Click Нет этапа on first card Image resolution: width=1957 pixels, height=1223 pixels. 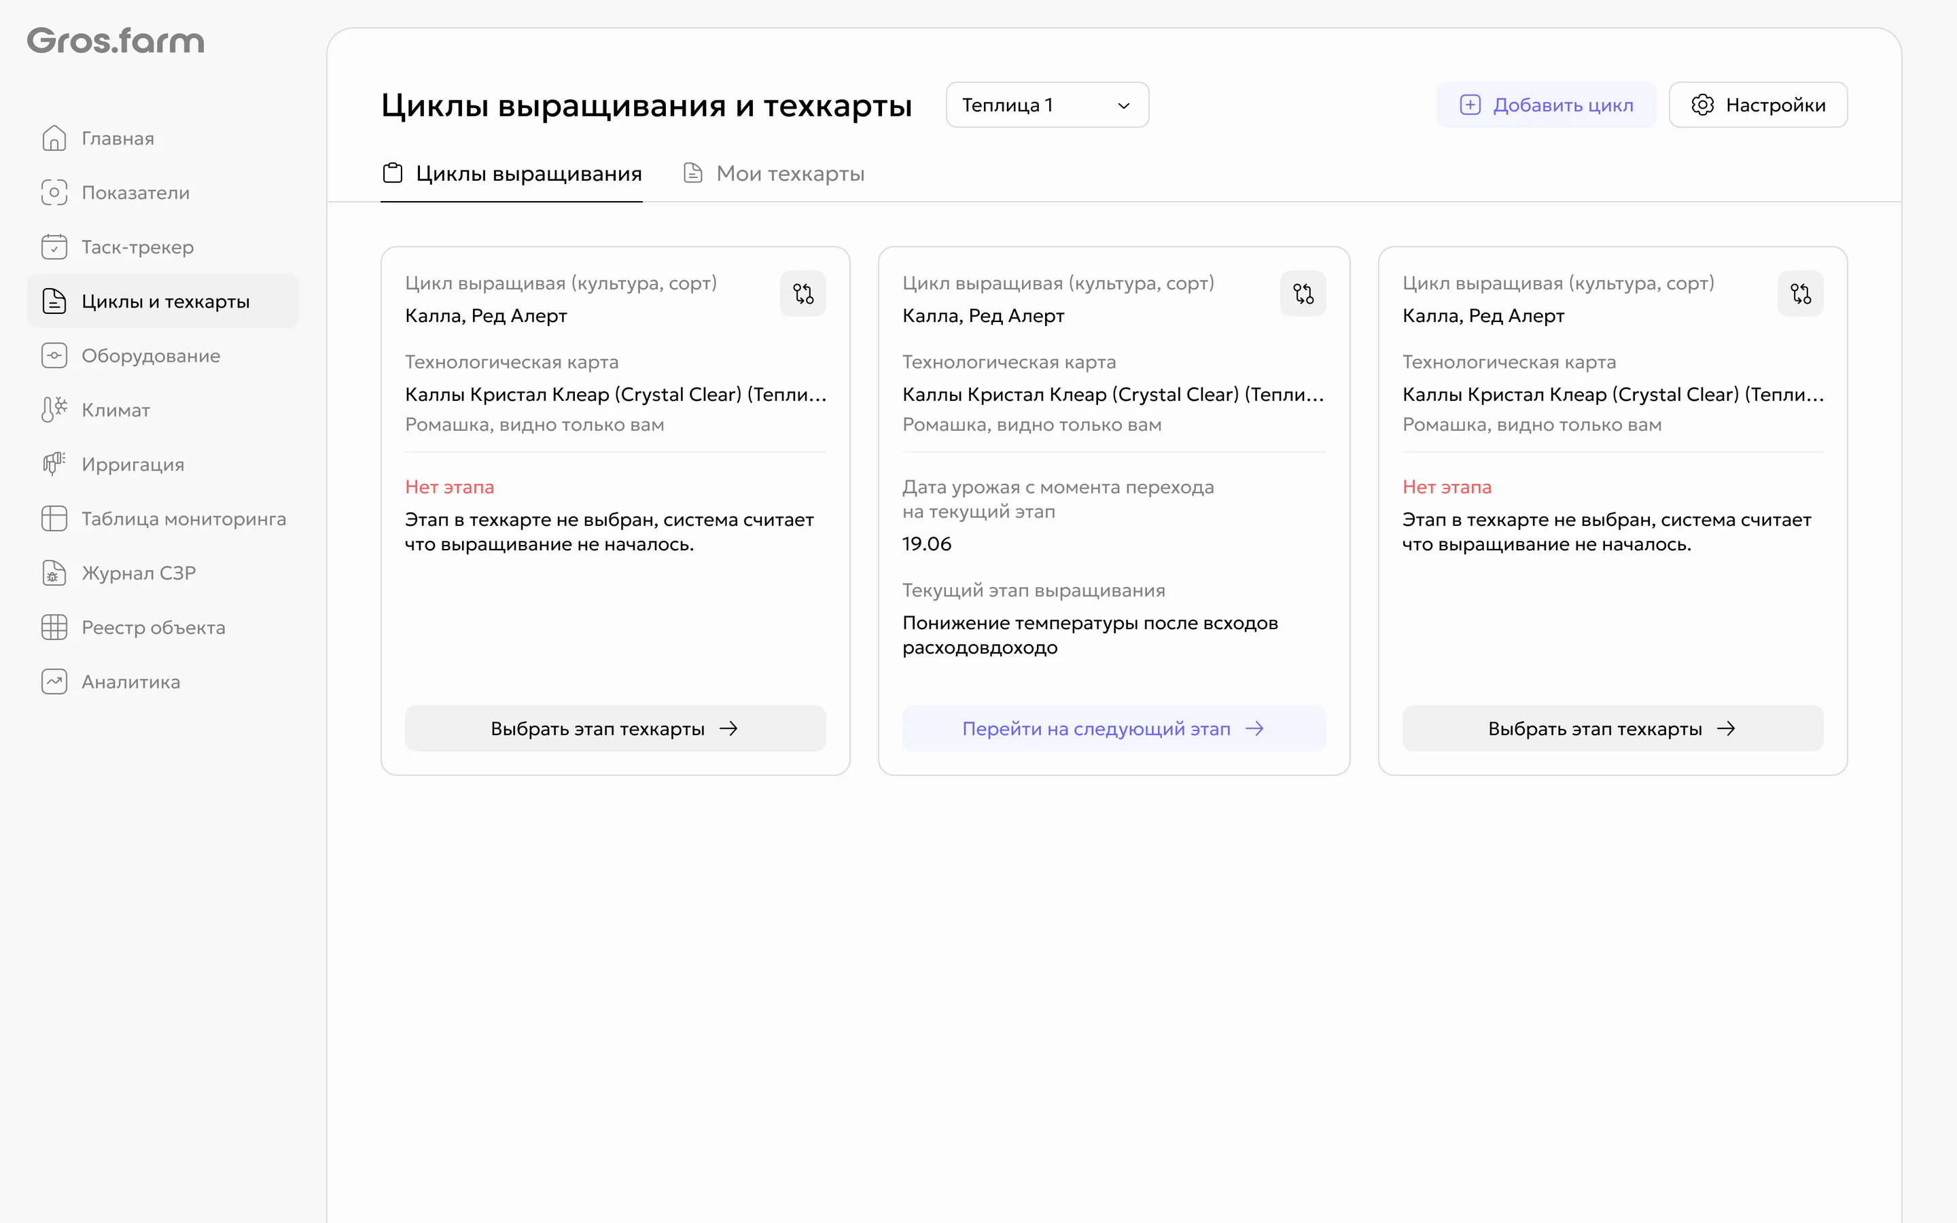[x=450, y=487]
